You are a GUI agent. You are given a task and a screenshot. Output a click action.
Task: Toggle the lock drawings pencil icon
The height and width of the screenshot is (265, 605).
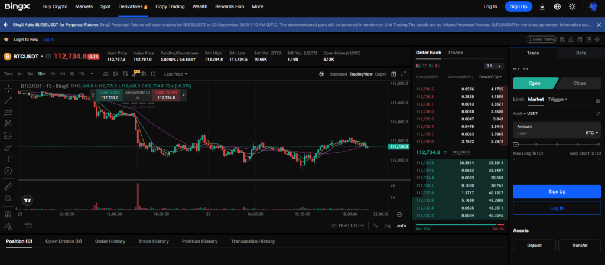[x=8, y=225]
